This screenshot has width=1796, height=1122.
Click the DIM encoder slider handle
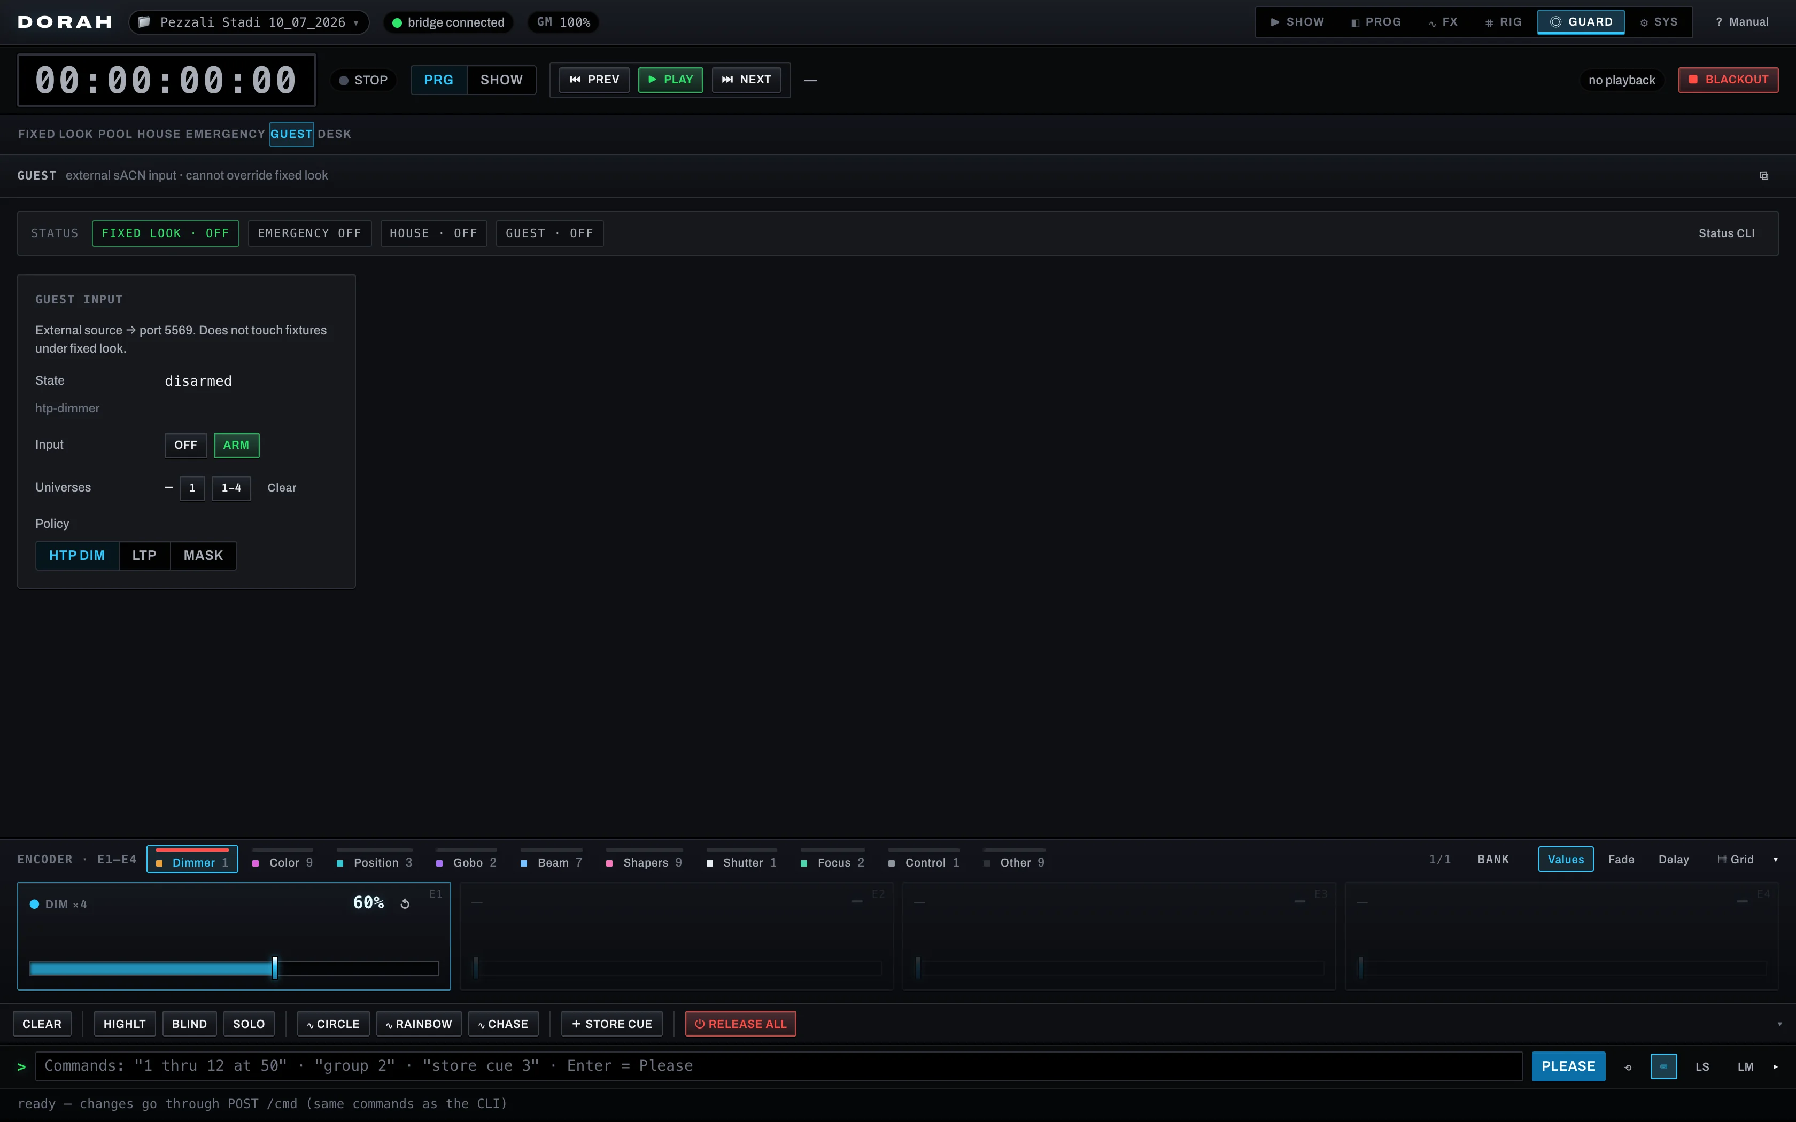[x=275, y=968]
